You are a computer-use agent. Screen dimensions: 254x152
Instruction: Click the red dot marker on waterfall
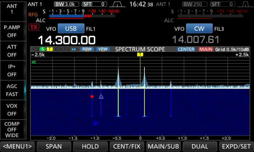[92, 97]
